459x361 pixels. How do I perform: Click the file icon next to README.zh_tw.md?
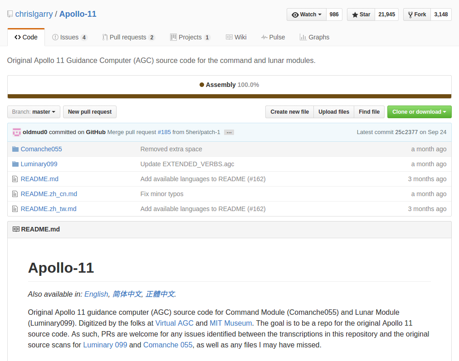click(x=15, y=209)
